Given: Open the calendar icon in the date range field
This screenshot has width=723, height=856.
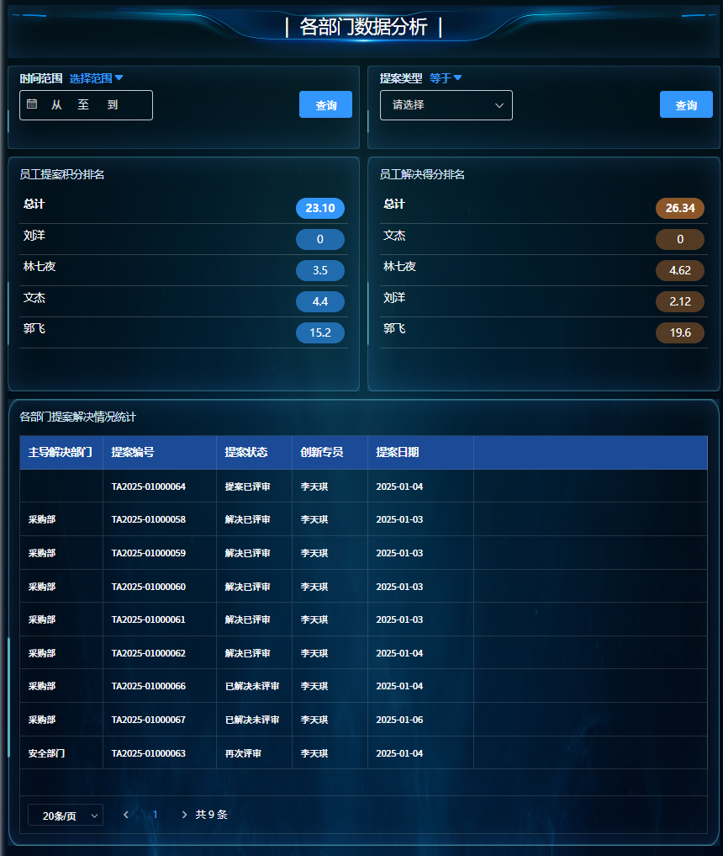Looking at the screenshot, I should tap(30, 104).
